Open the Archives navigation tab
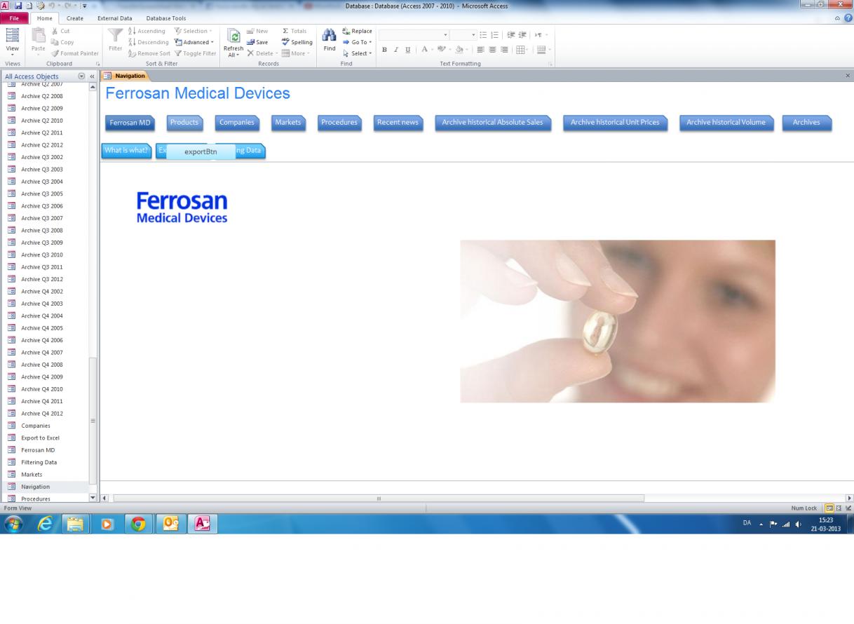Screen dimensions: 854x624 click(806, 123)
